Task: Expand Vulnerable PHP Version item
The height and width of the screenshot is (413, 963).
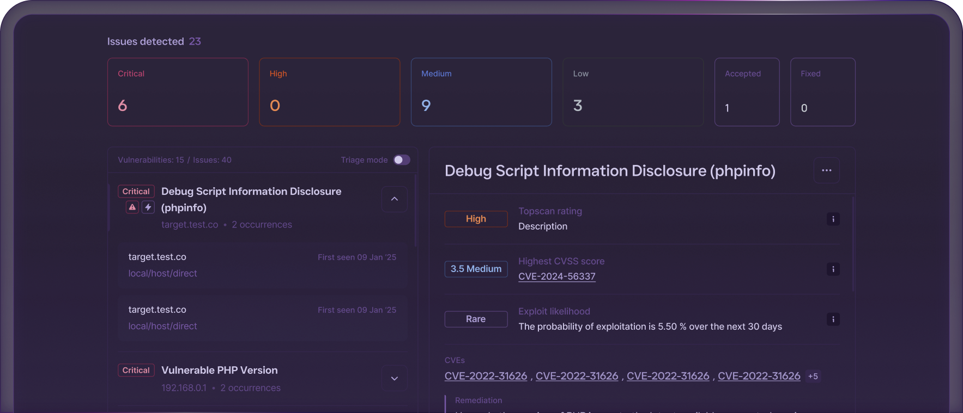Action: [x=395, y=378]
